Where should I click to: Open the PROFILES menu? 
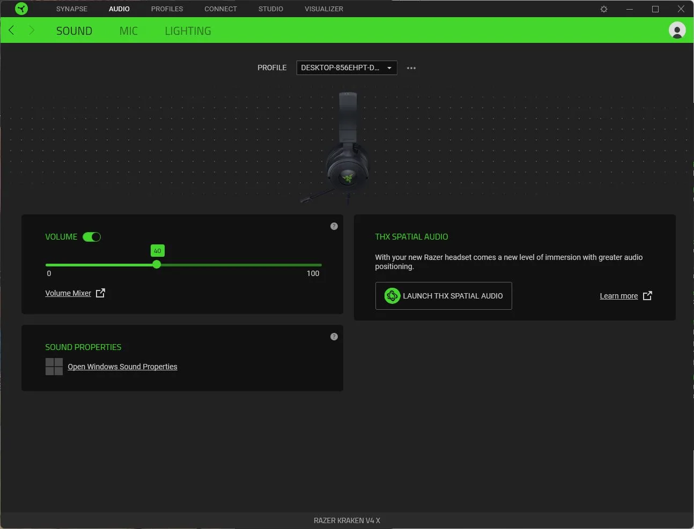tap(167, 9)
